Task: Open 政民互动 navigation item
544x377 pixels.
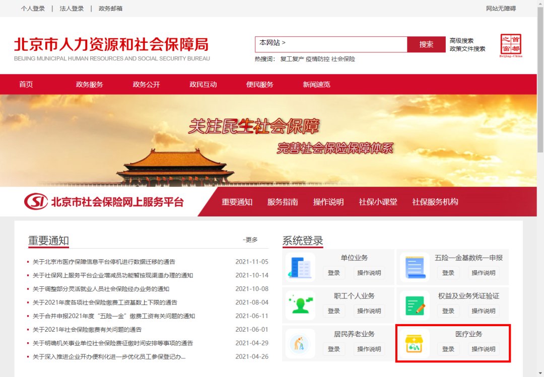Action: (x=203, y=84)
